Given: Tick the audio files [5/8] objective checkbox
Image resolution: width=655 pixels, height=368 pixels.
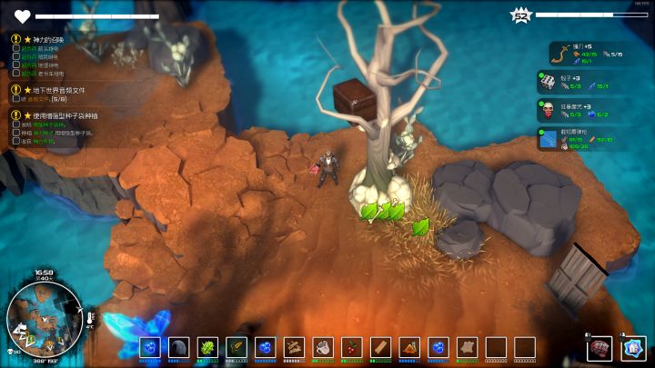Looking at the screenshot, I should 15,99.
